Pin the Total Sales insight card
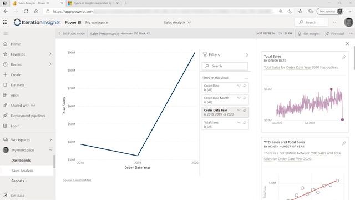 pos(344,57)
